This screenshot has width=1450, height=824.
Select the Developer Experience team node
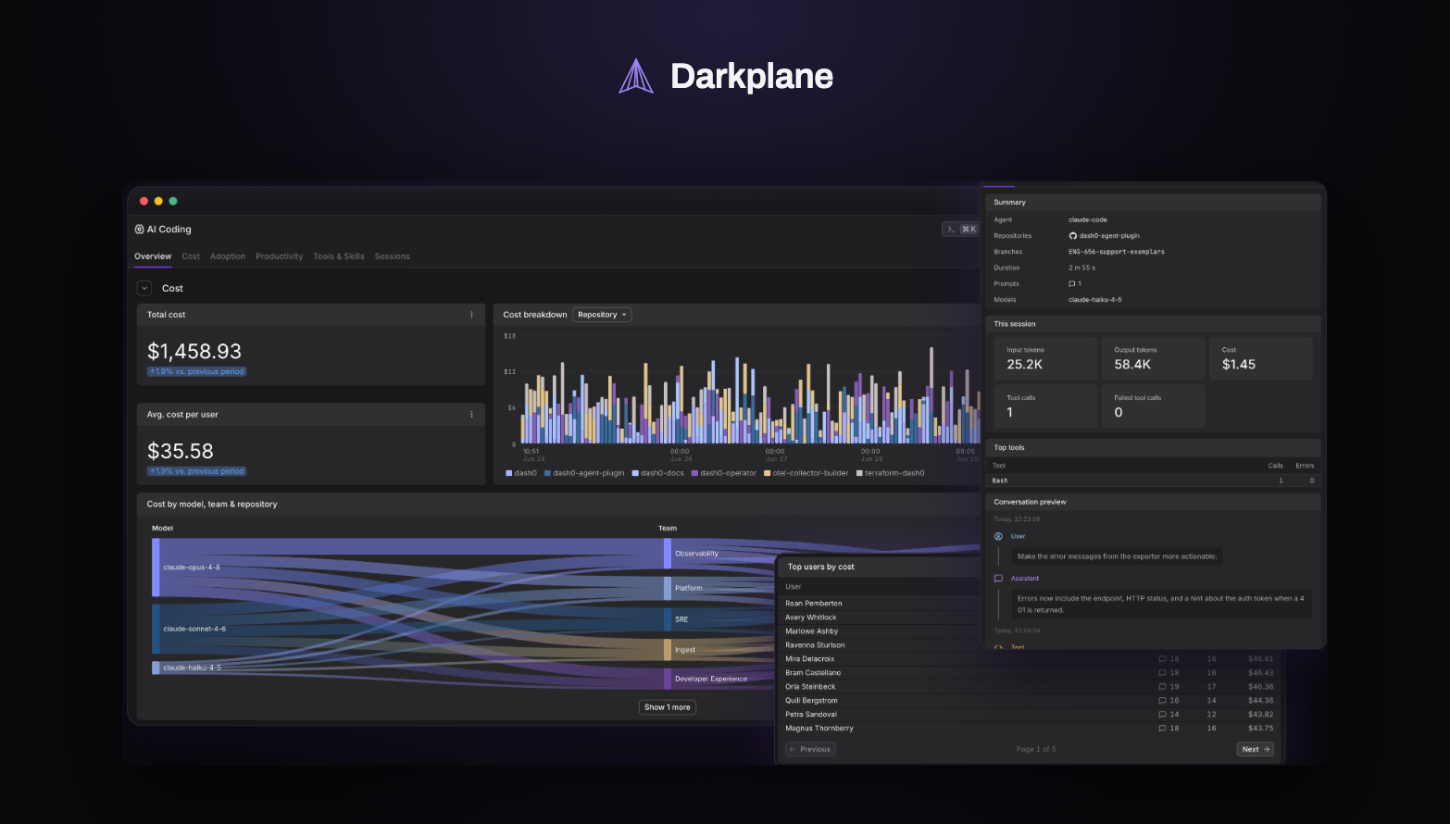668,679
